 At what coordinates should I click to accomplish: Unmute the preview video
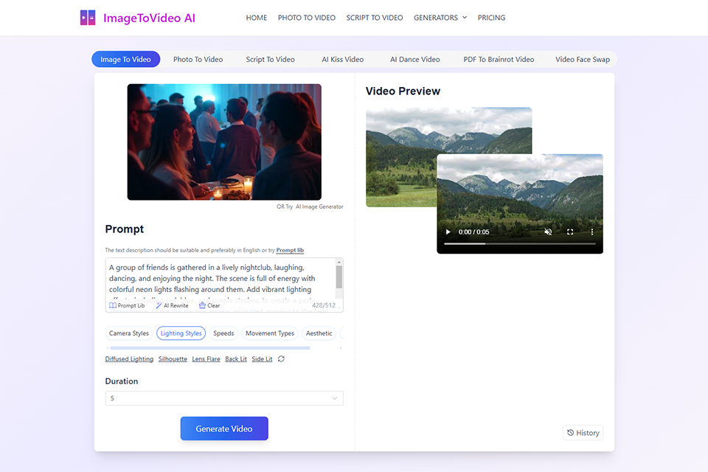(548, 232)
